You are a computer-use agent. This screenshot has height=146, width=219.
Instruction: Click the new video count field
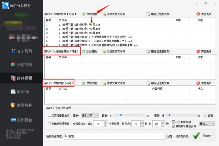[99, 124]
